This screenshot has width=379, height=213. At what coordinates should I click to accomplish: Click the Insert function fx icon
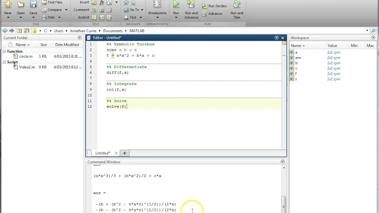(x=102, y=2)
